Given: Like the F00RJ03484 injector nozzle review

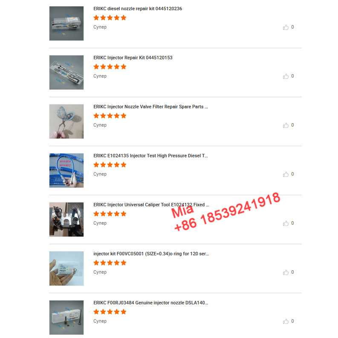Looking at the screenshot, I should tap(286, 321).
